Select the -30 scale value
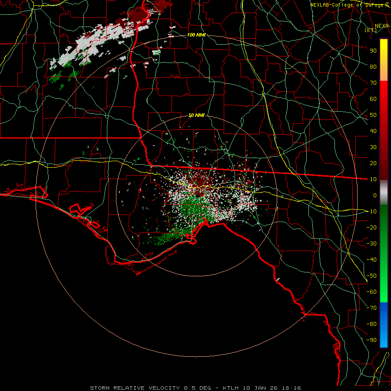This screenshot has height=391, width=391. [371, 244]
